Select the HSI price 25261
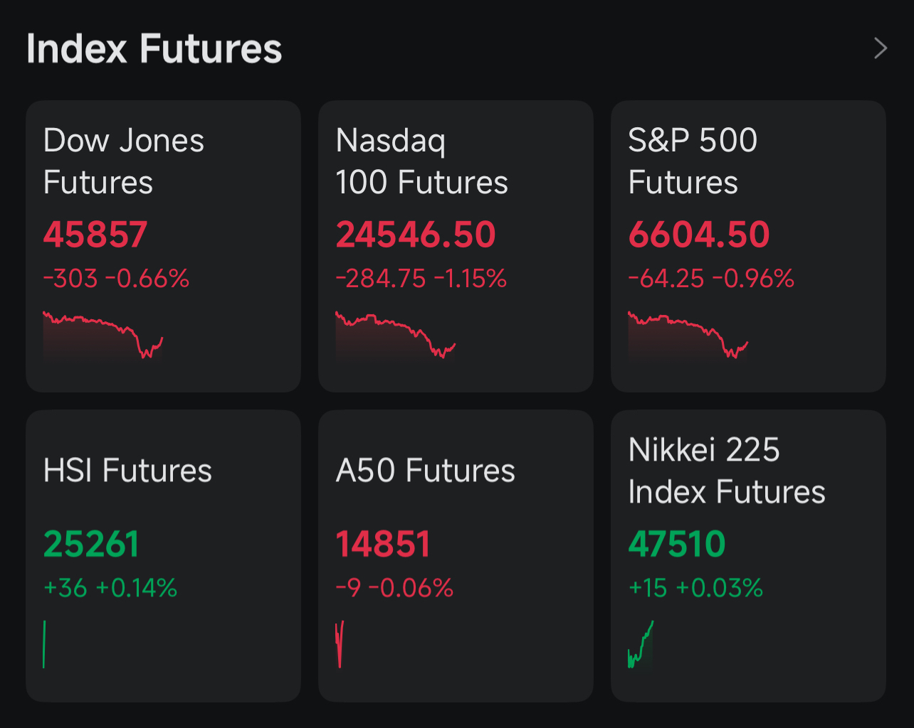This screenshot has height=728, width=914. (x=91, y=545)
